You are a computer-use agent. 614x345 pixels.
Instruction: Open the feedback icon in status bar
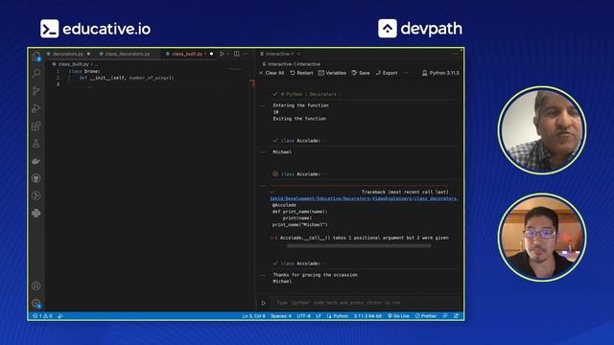(445, 316)
